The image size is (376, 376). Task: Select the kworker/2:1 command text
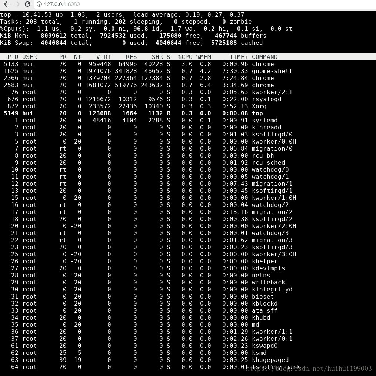click(272, 92)
